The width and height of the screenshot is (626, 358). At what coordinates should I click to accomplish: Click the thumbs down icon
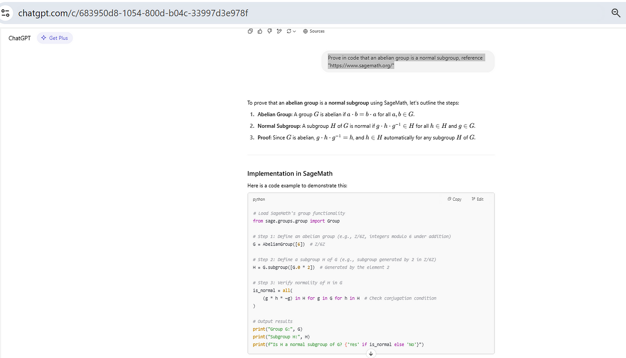click(x=269, y=31)
